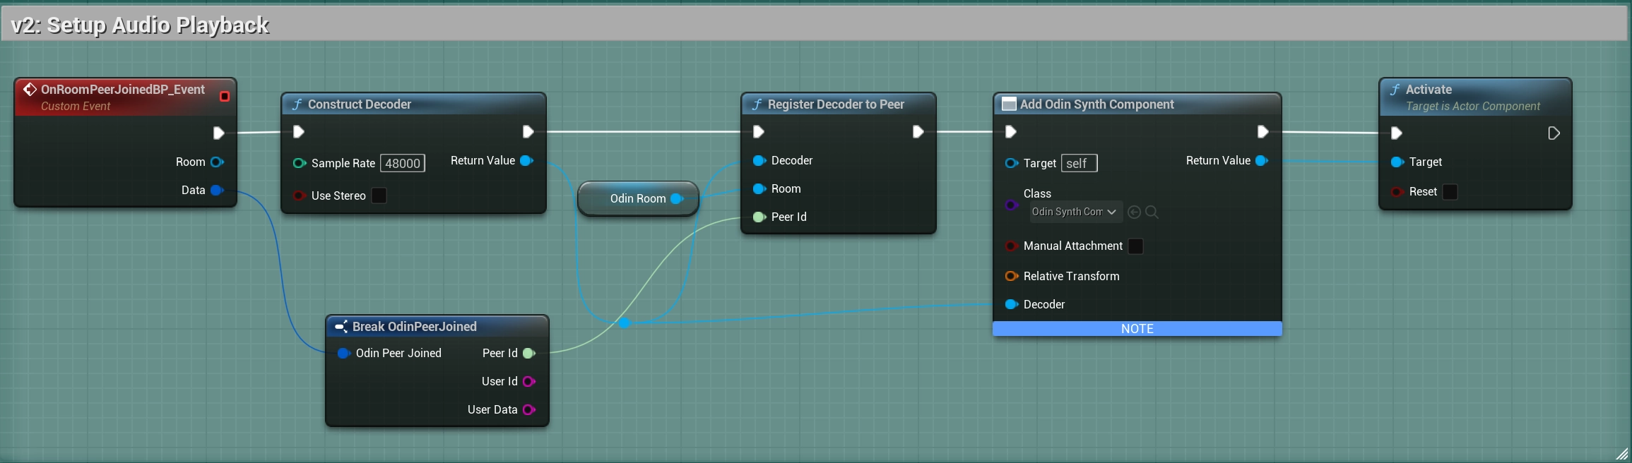This screenshot has width=1632, height=463.
Task: Click Register Decoder to Peer exec output pin
Action: click(918, 131)
